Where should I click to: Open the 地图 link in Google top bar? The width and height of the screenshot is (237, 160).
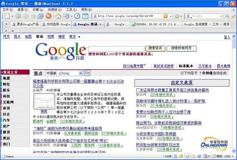(28, 37)
